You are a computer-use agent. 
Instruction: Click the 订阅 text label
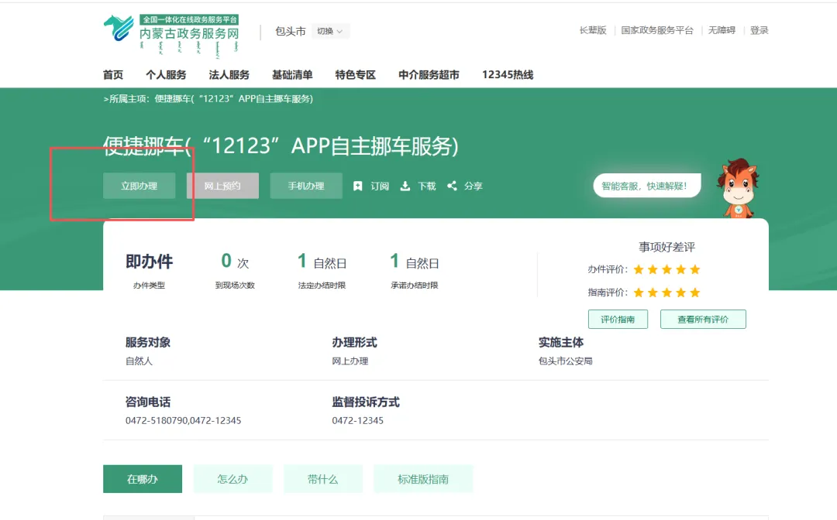(x=380, y=186)
